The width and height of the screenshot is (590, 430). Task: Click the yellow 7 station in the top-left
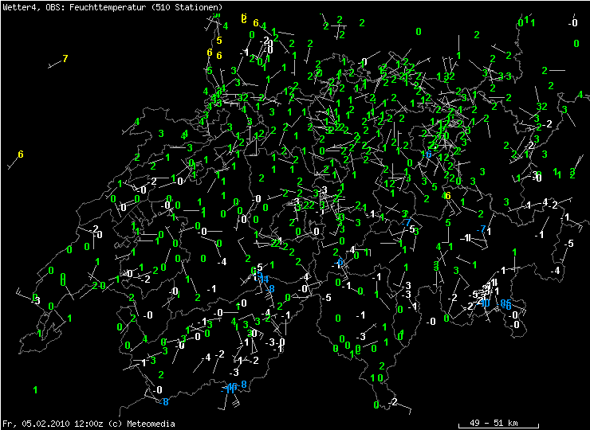tap(65, 59)
